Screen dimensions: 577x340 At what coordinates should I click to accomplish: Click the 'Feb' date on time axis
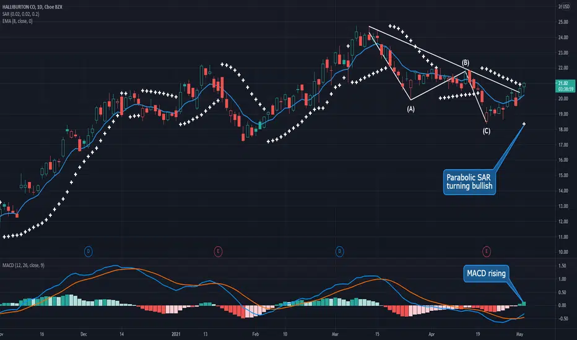coord(256,334)
